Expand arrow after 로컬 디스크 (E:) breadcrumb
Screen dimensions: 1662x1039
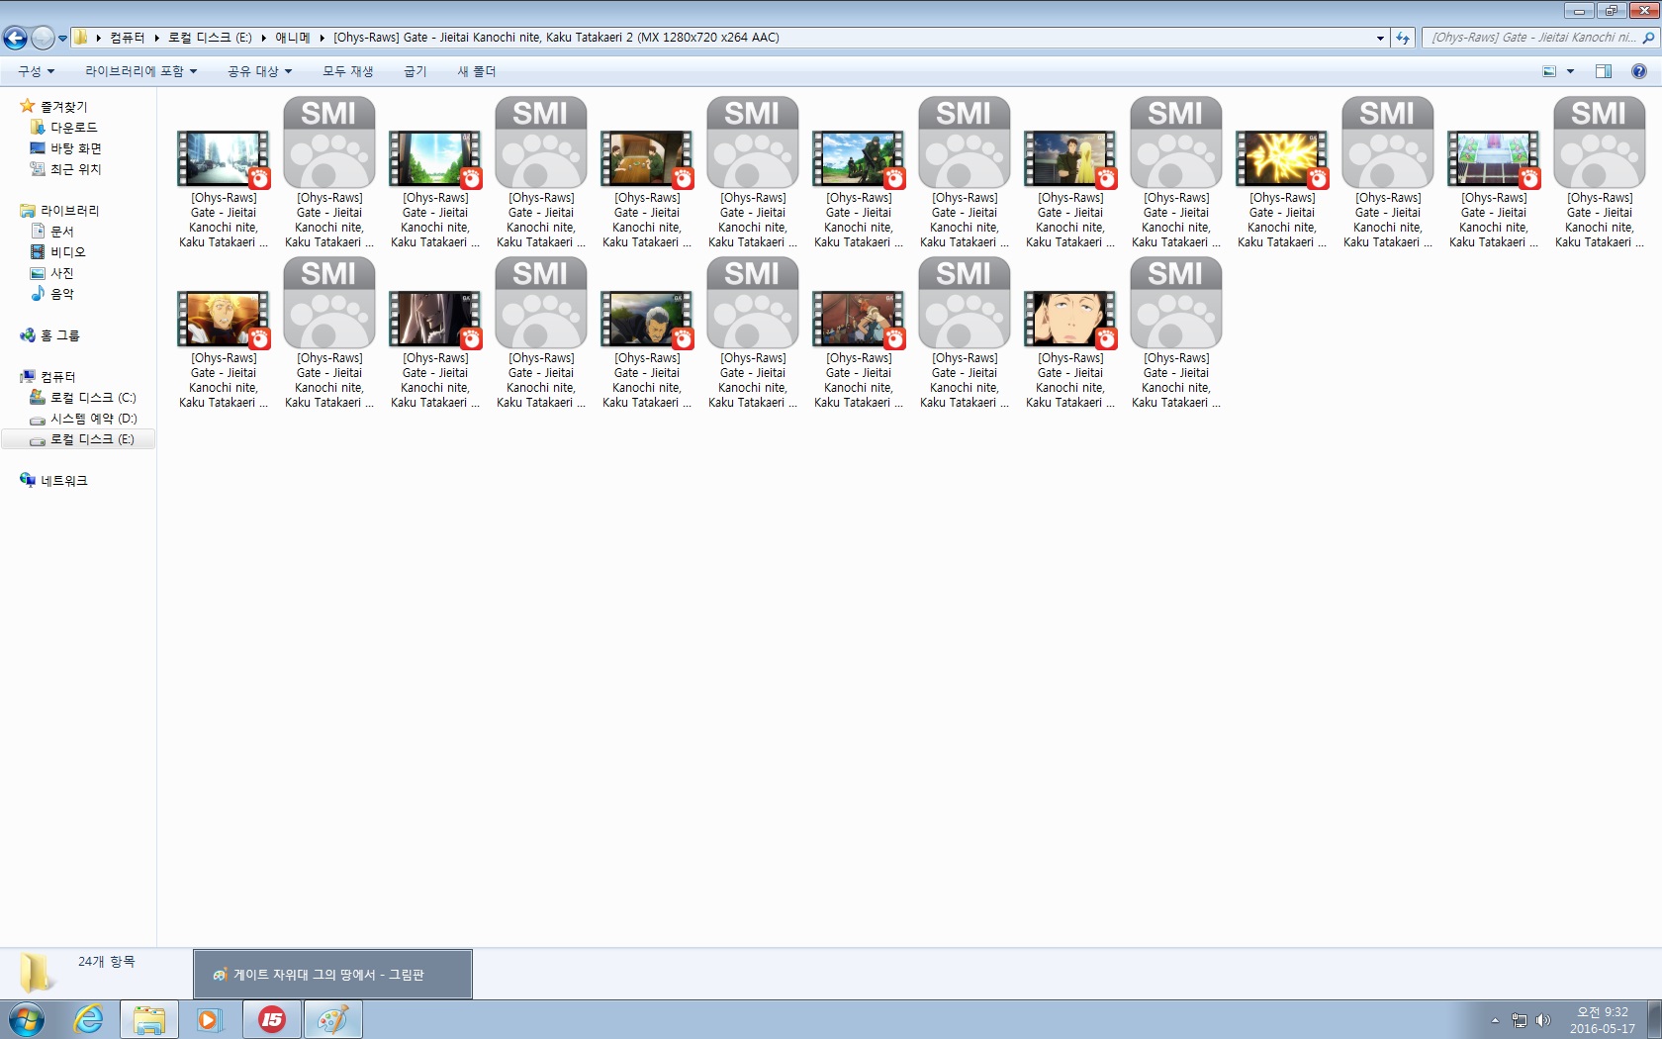(263, 38)
